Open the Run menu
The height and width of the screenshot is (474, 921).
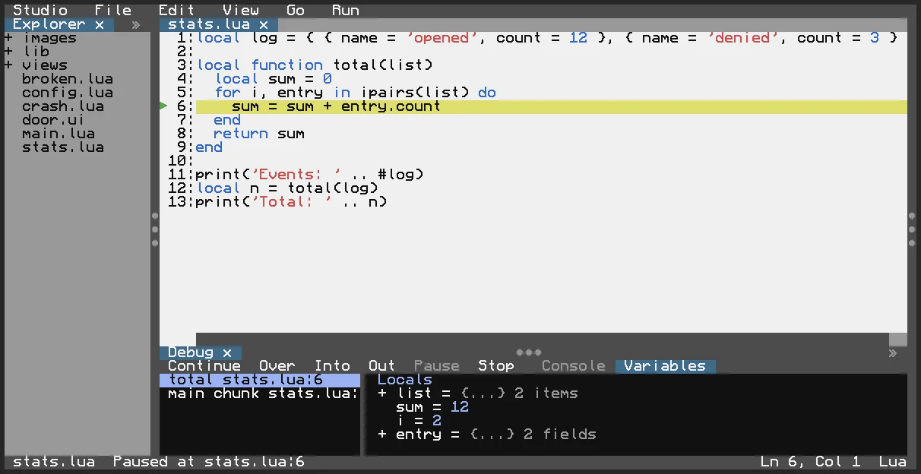[346, 10]
